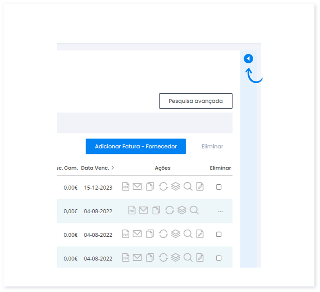Image resolution: width=320 pixels, height=292 pixels.
Task: Click the refresh arrows icon in the second row
Action: point(170,210)
